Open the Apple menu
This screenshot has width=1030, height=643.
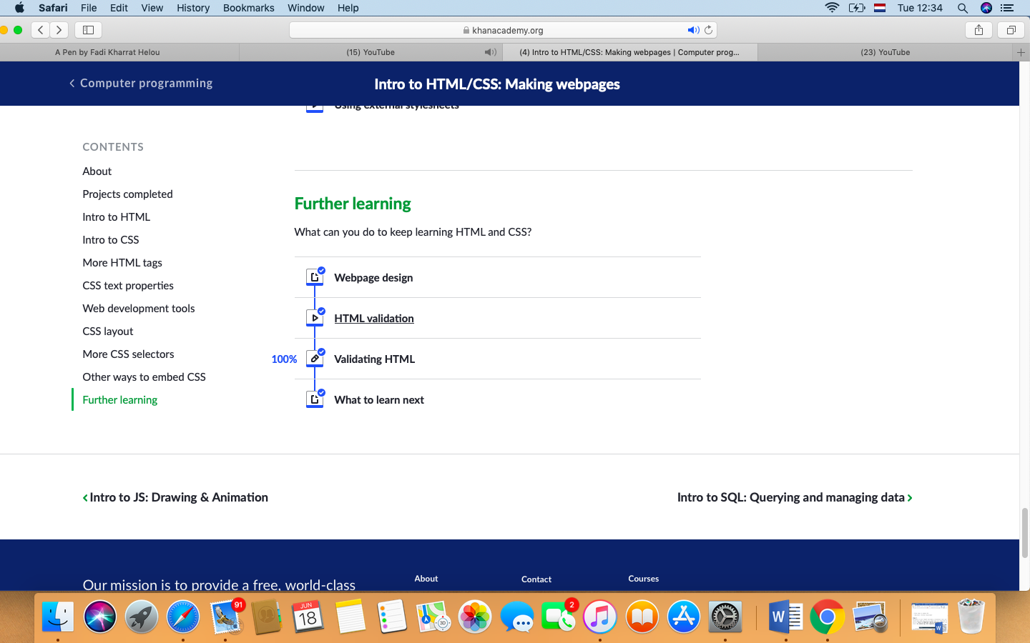tap(19, 8)
